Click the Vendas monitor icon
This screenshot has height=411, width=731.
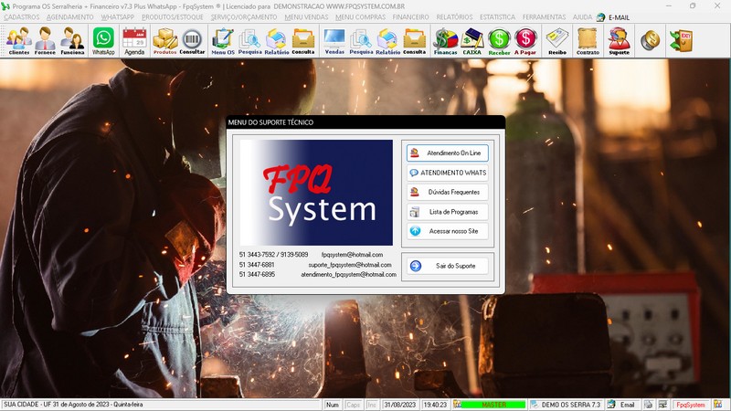pos(334,40)
